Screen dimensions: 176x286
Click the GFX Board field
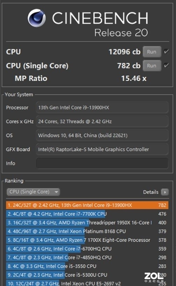pos(102,149)
